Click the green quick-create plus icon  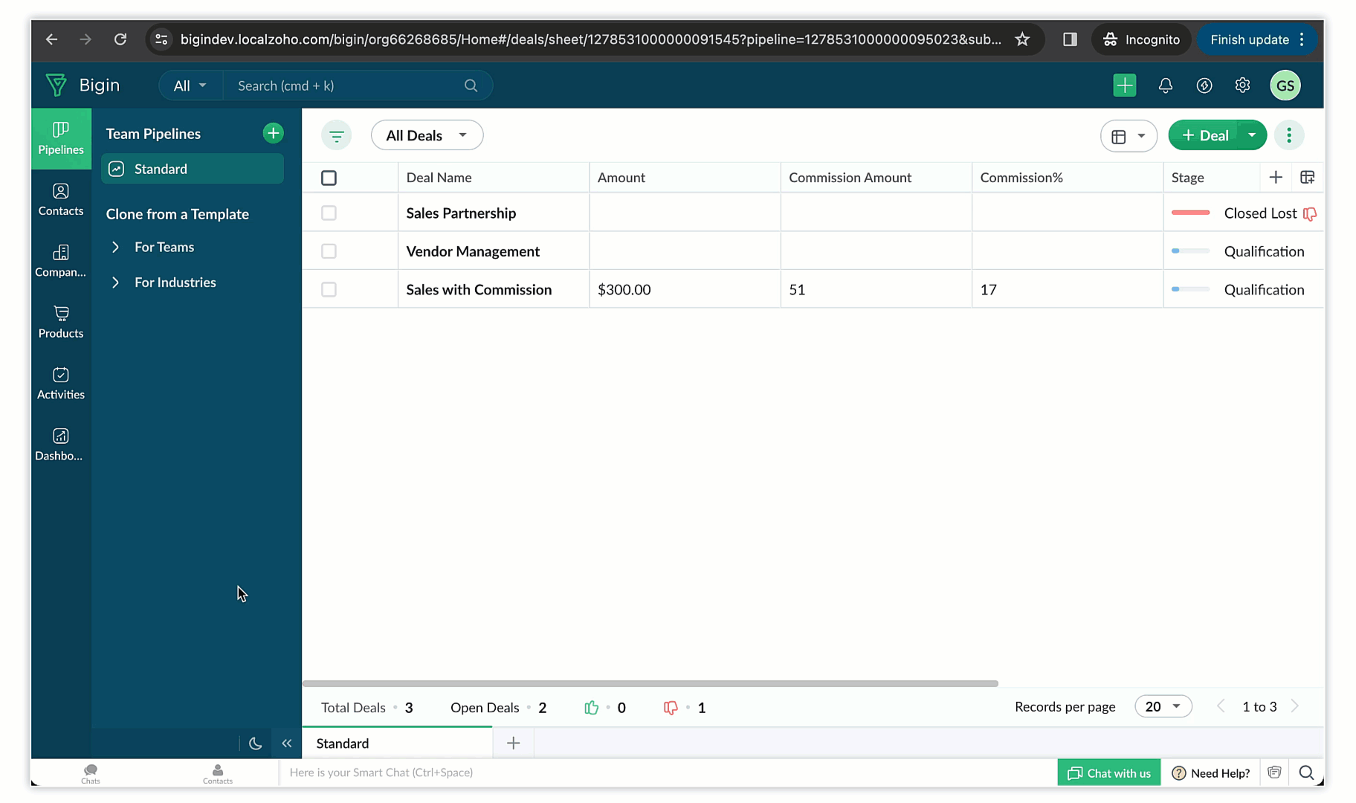click(x=1125, y=86)
